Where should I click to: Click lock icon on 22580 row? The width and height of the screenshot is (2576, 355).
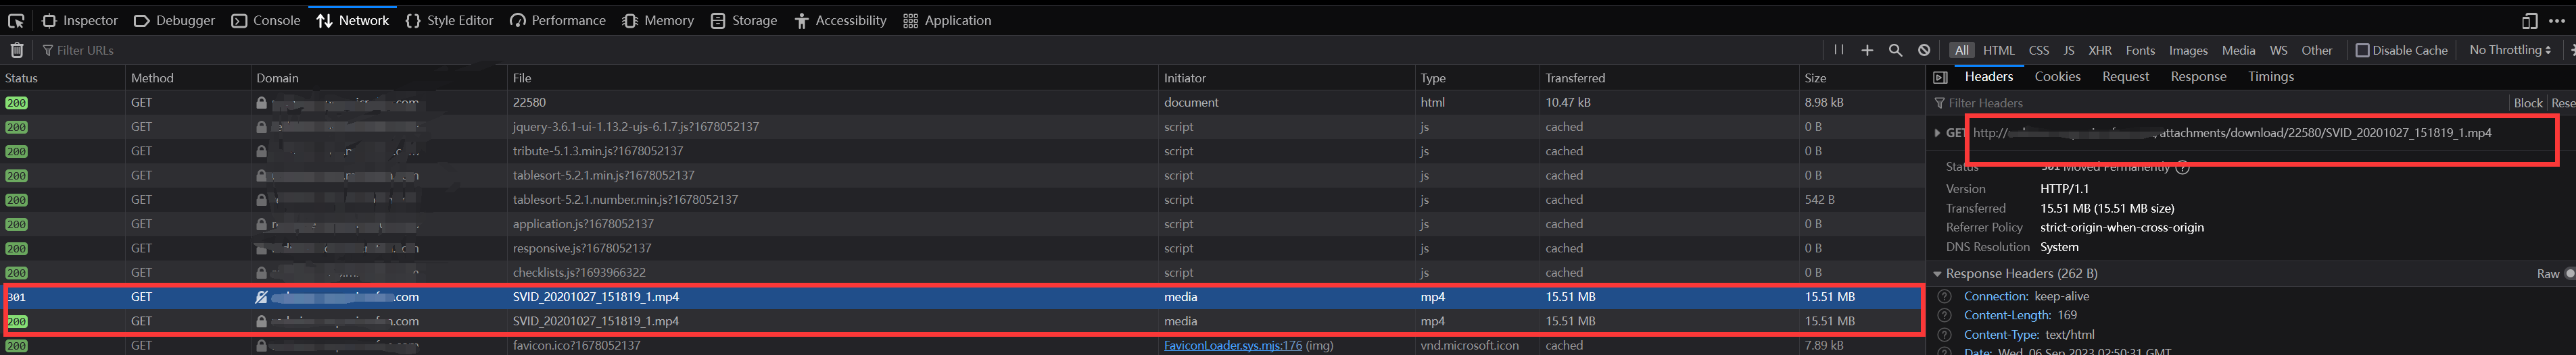(x=261, y=103)
